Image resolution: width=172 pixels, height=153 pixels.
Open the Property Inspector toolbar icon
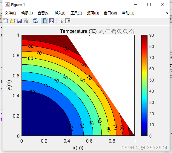68,21
